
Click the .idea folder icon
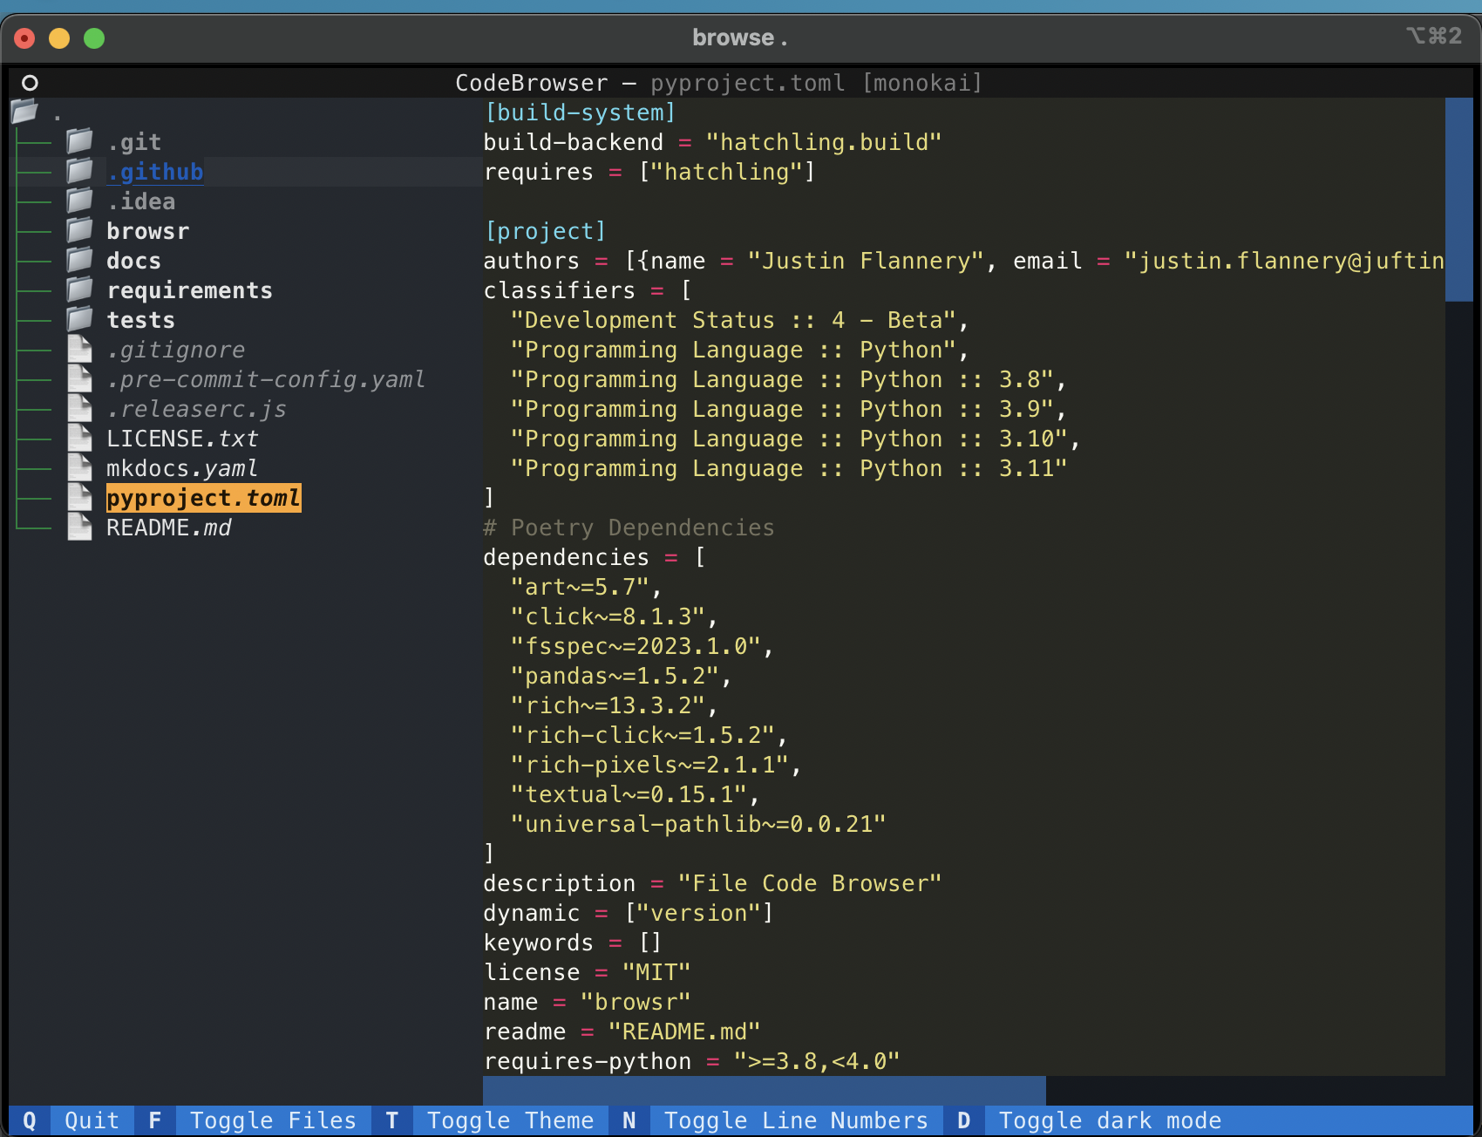[79, 201]
